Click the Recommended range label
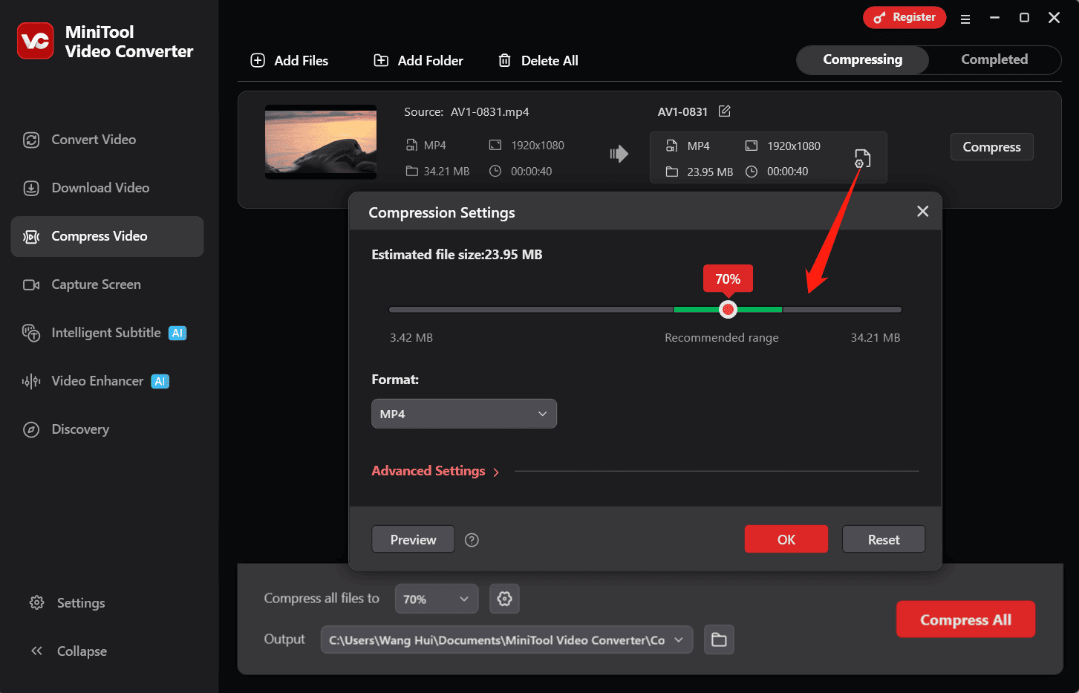 [x=722, y=338]
